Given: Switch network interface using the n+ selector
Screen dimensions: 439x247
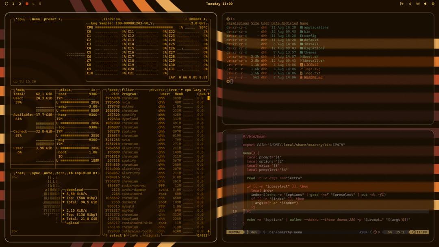Looking at the screenshot, I should (x=95, y=172).
